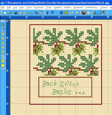Open the Chart menu
The width and height of the screenshot is (112, 115).
(49, 7)
